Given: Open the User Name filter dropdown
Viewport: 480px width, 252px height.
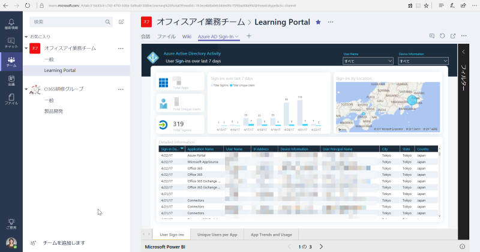Looking at the screenshot, I should pos(368,61).
